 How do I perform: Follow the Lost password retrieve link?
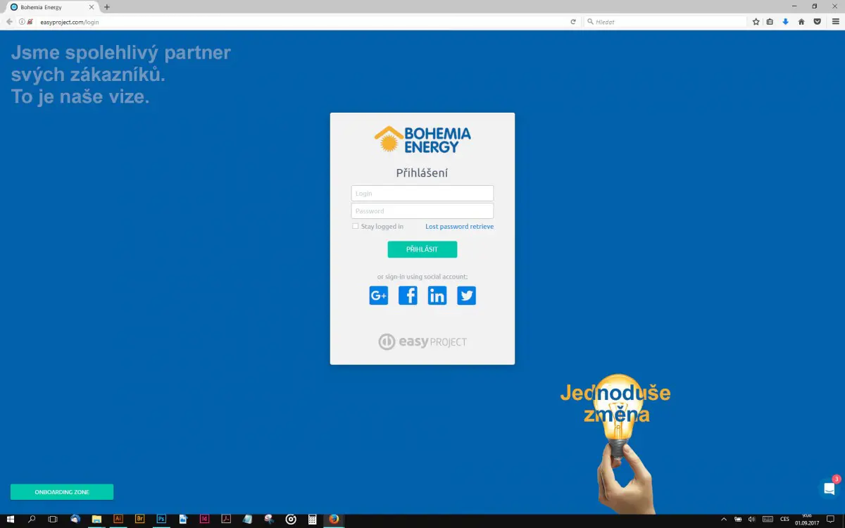pos(459,227)
